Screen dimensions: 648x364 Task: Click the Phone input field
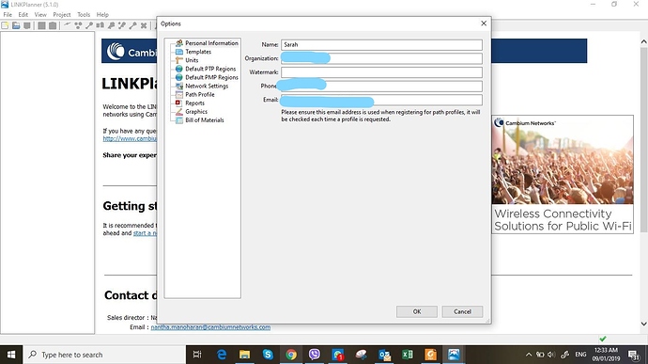381,87
